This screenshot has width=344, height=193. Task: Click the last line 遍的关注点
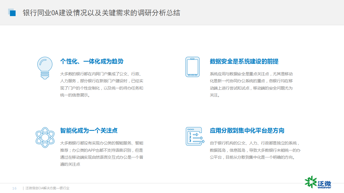pos(70,164)
